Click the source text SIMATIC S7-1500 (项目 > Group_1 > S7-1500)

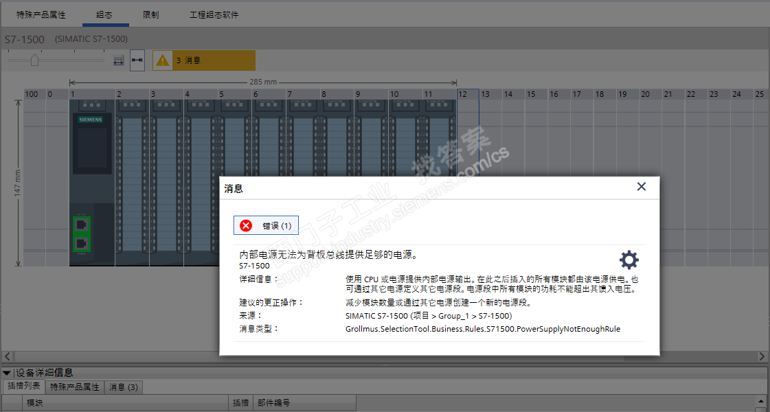(429, 316)
